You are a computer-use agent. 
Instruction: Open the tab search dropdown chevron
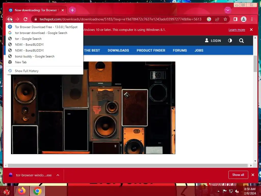point(228,10)
